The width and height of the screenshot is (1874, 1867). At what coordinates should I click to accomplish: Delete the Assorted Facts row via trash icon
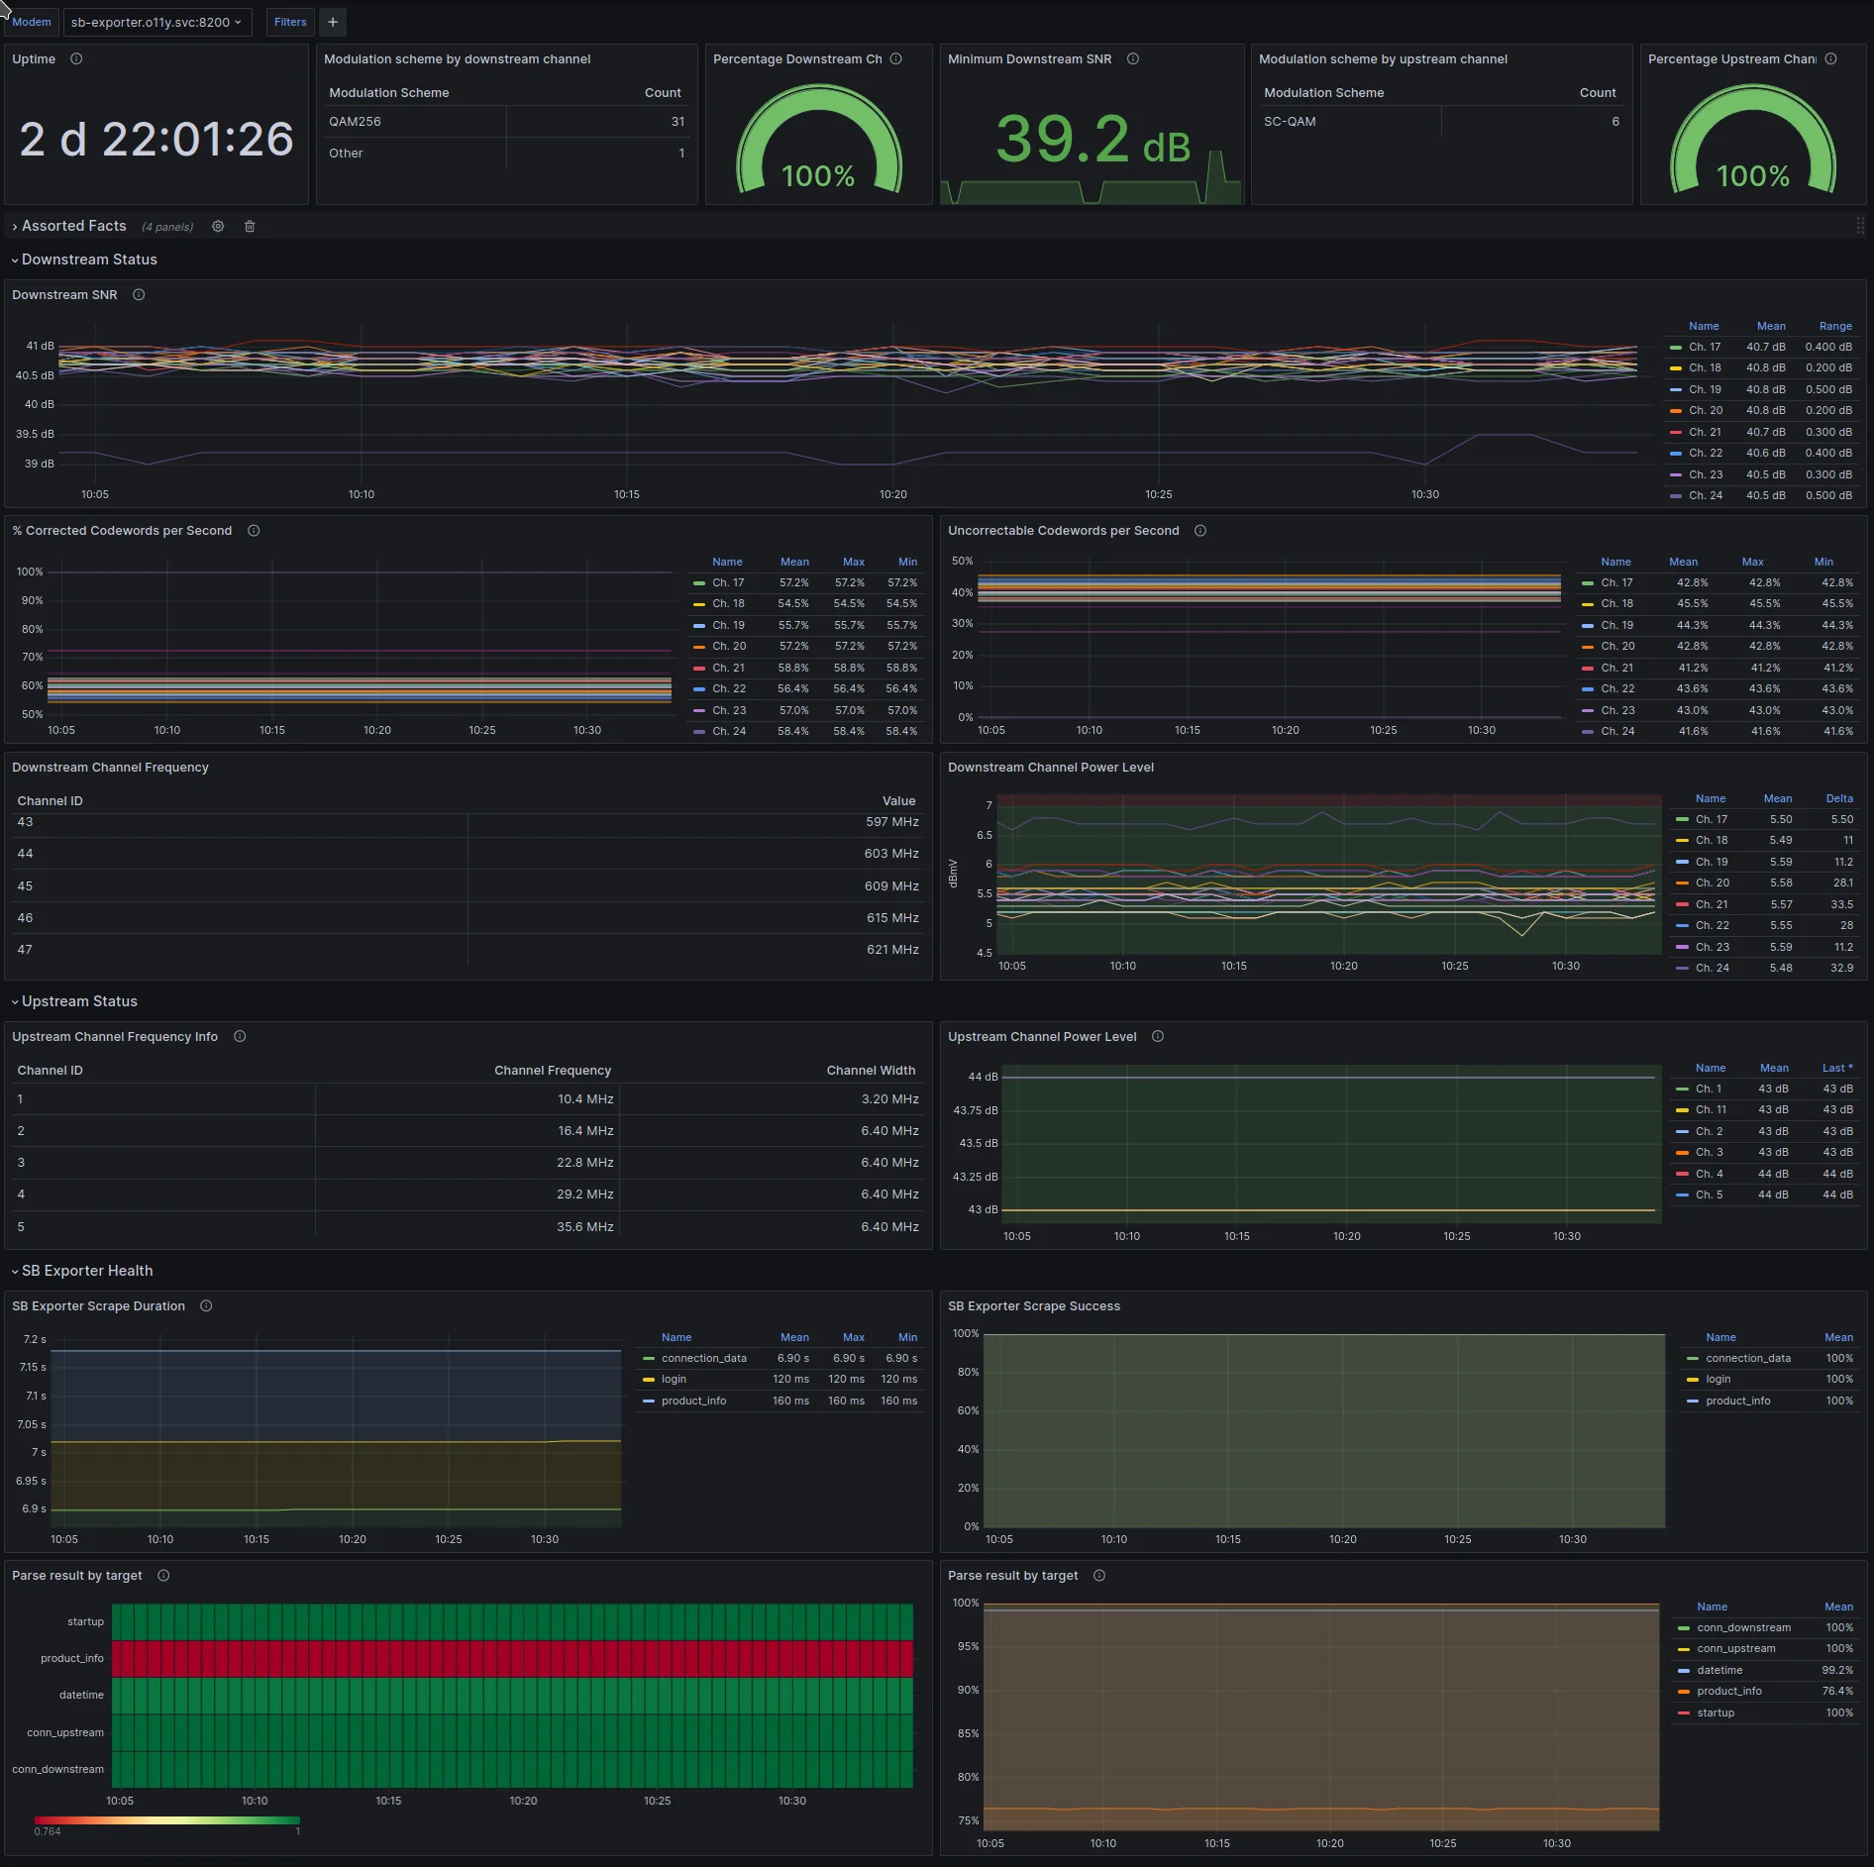point(250,227)
